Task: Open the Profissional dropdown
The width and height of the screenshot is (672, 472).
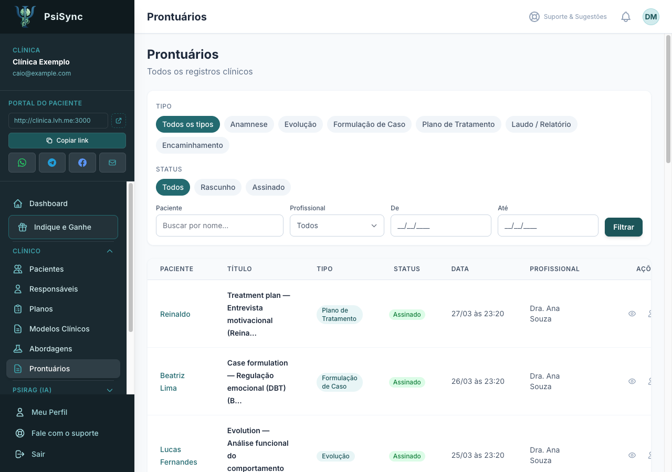Action: (x=337, y=226)
